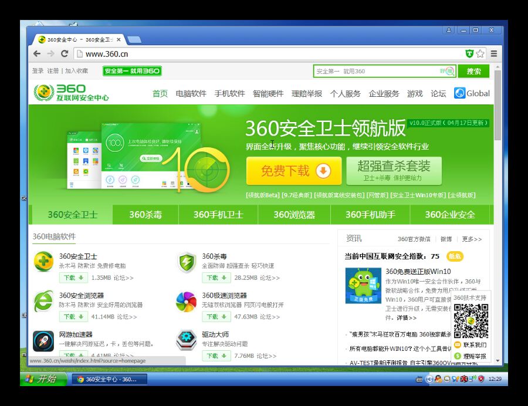
Task: Open the 智能硬件 navigation item
Action: coord(268,94)
